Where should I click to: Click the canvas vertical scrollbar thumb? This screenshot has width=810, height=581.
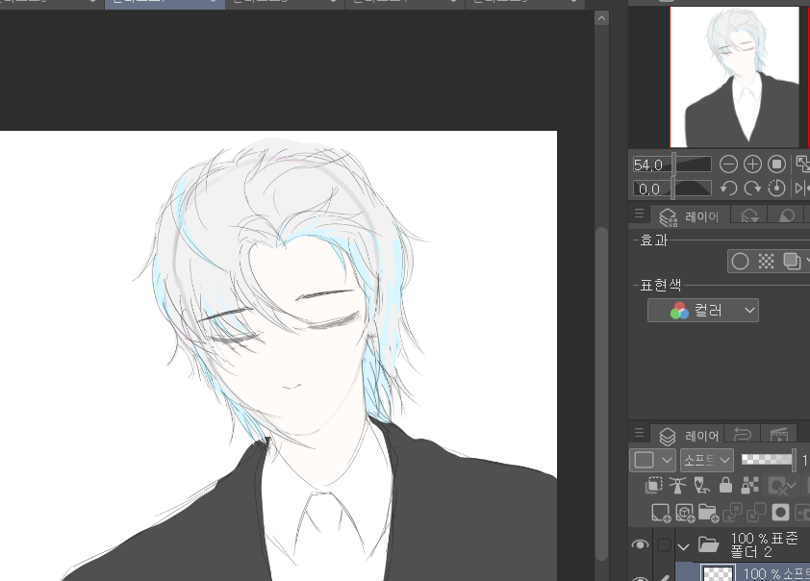[601, 393]
